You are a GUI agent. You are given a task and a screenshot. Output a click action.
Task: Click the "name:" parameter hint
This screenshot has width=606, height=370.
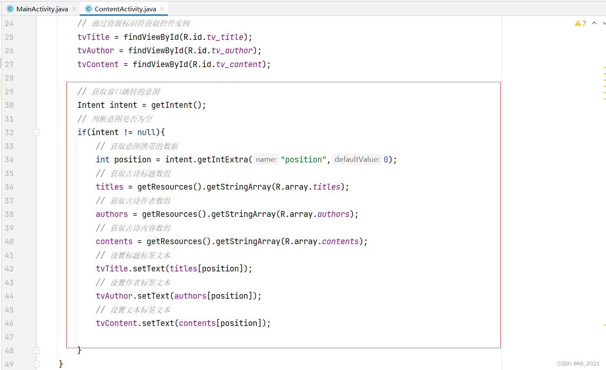(266, 159)
